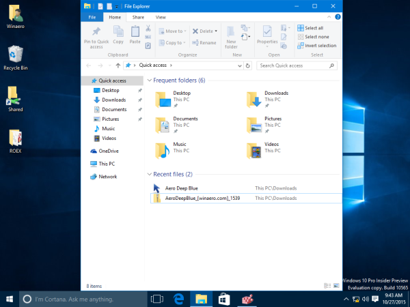
Task: Collapse the Recent files section
Action: pos(149,174)
